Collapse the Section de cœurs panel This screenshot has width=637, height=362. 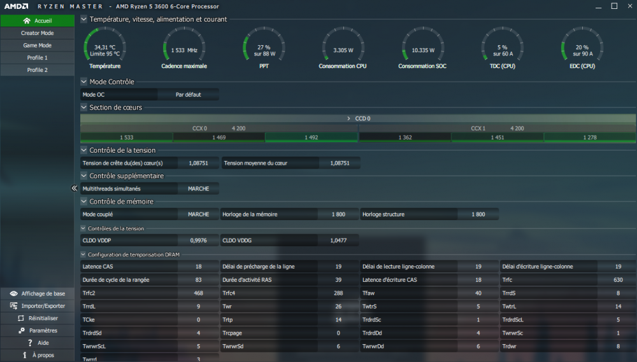pos(84,108)
